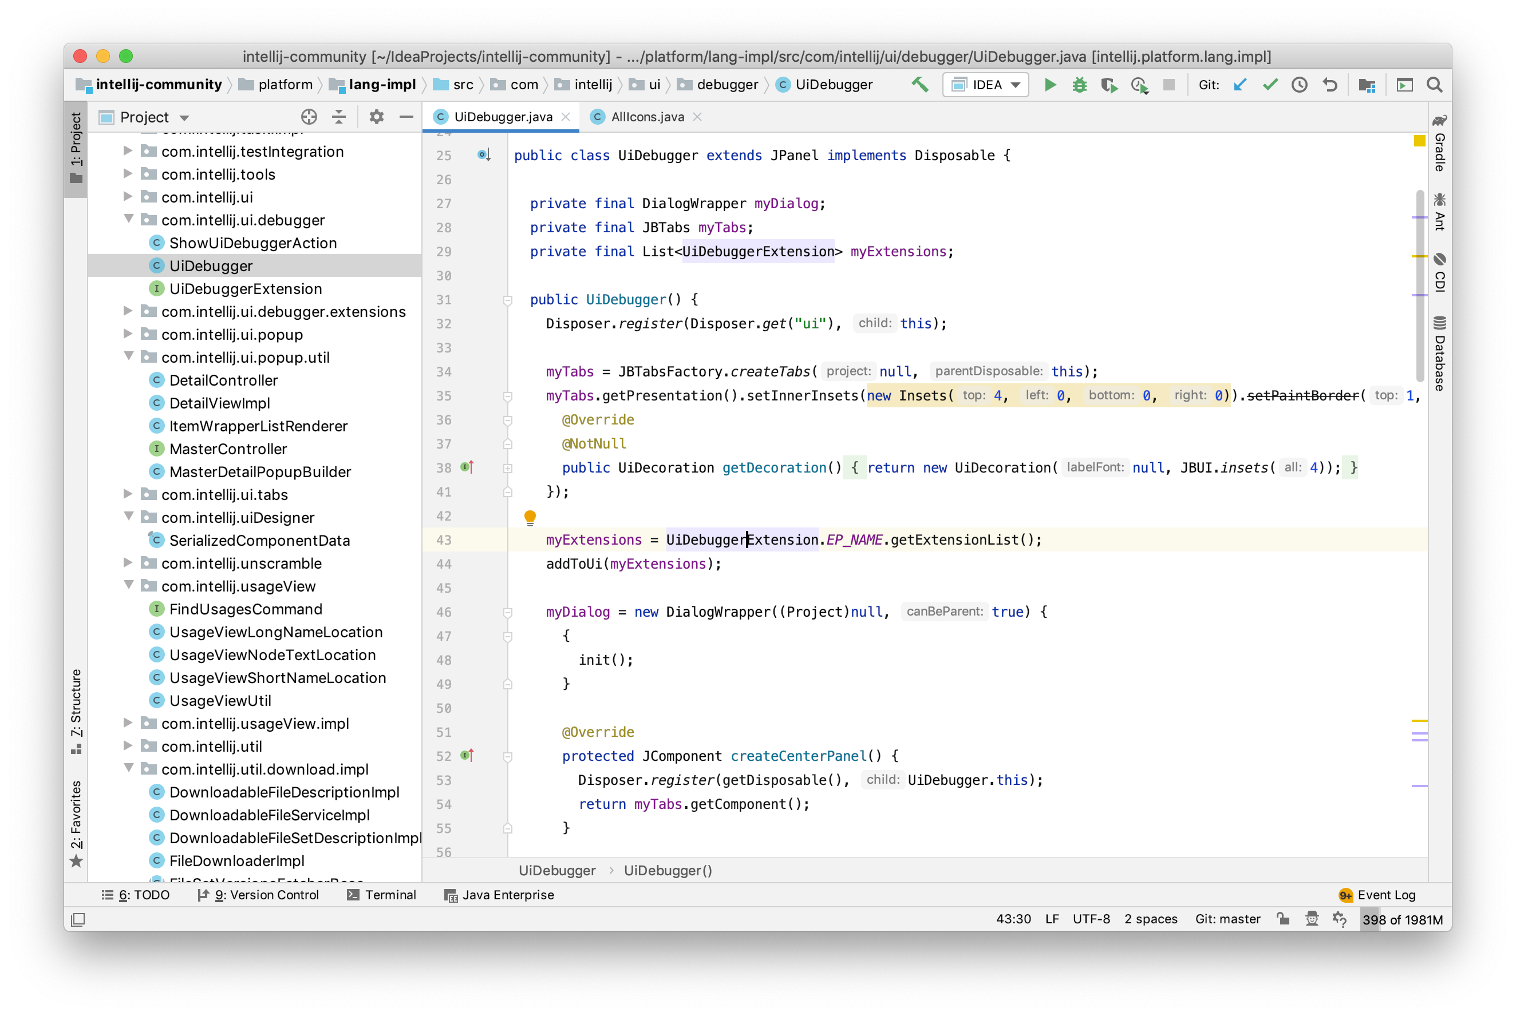Toggle tool window bars button
The height and width of the screenshot is (1016, 1516).
pos(78,919)
